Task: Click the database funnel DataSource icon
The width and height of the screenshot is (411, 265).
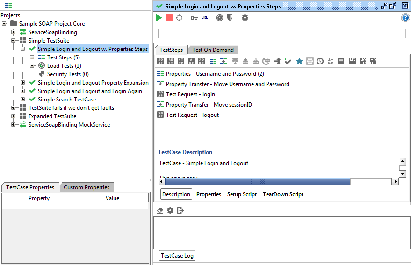Action: tap(235, 61)
